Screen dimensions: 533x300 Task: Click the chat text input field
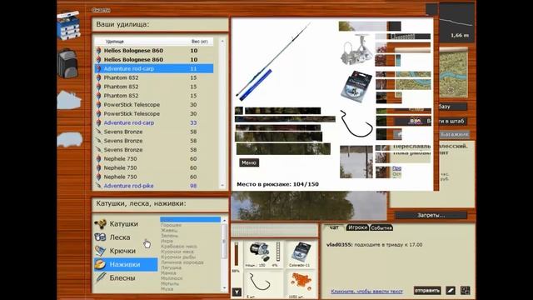(367, 291)
